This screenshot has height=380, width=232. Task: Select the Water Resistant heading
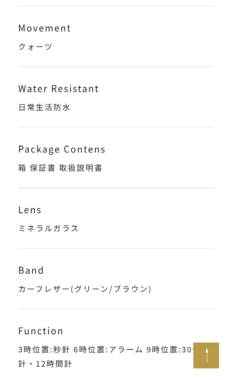coord(58,89)
